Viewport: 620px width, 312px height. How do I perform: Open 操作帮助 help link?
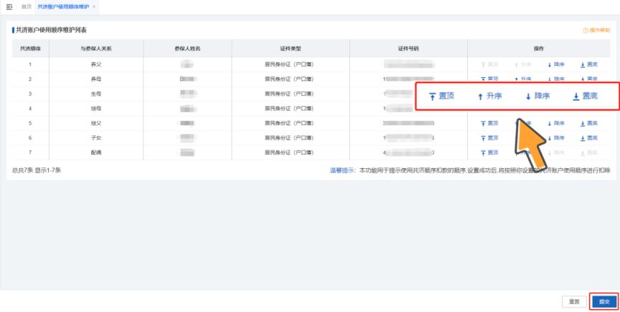click(x=596, y=30)
